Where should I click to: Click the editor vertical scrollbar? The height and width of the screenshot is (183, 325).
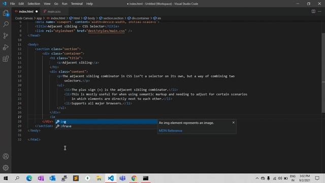[323, 73]
